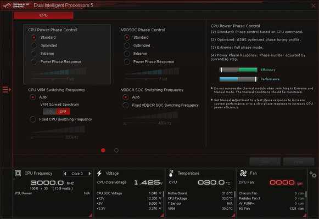Screen dimensions: 319x219
Task: Adjust the CPU Power Phase Response slider
Action: [x=53, y=79]
